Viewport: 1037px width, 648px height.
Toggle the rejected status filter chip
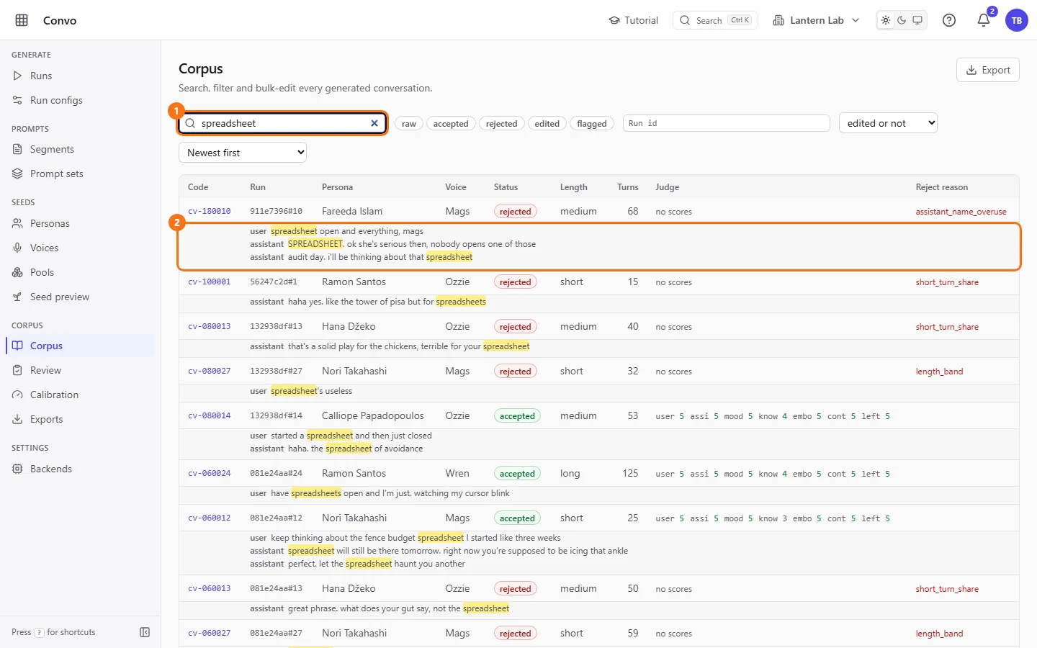(501, 124)
